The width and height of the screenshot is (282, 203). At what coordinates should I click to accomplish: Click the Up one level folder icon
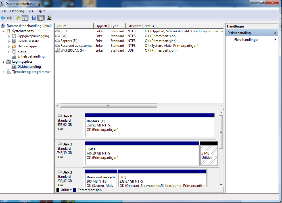click(x=18, y=18)
